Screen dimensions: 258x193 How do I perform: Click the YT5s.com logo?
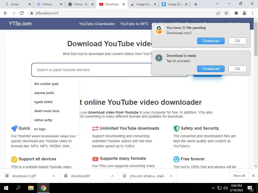click(x=20, y=24)
